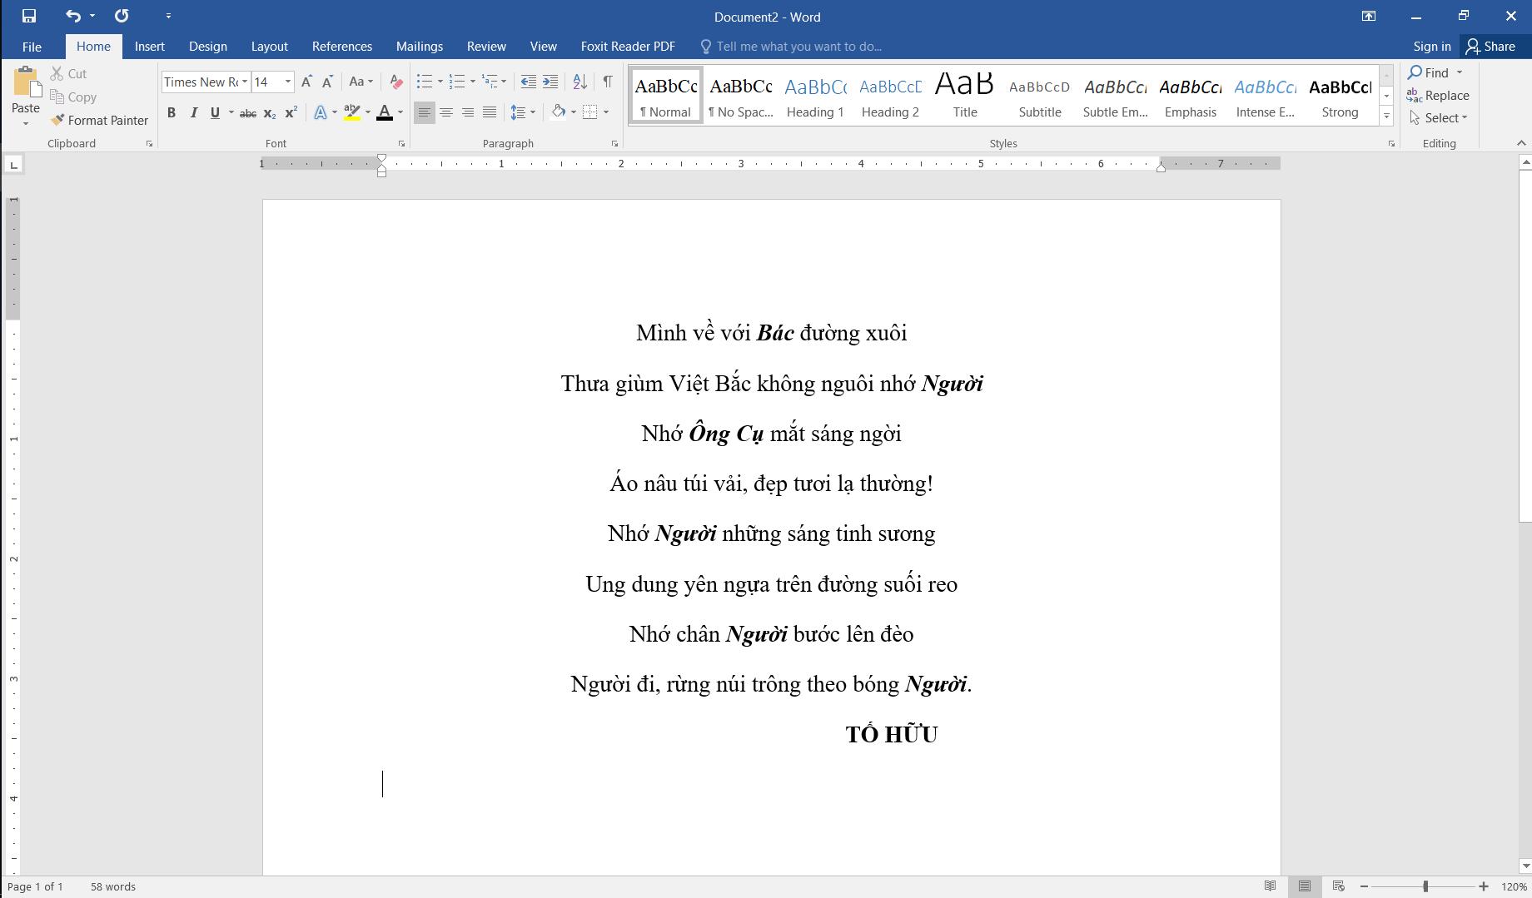Click Replace in the Editing group
This screenshot has width=1532, height=898.
coord(1439,96)
